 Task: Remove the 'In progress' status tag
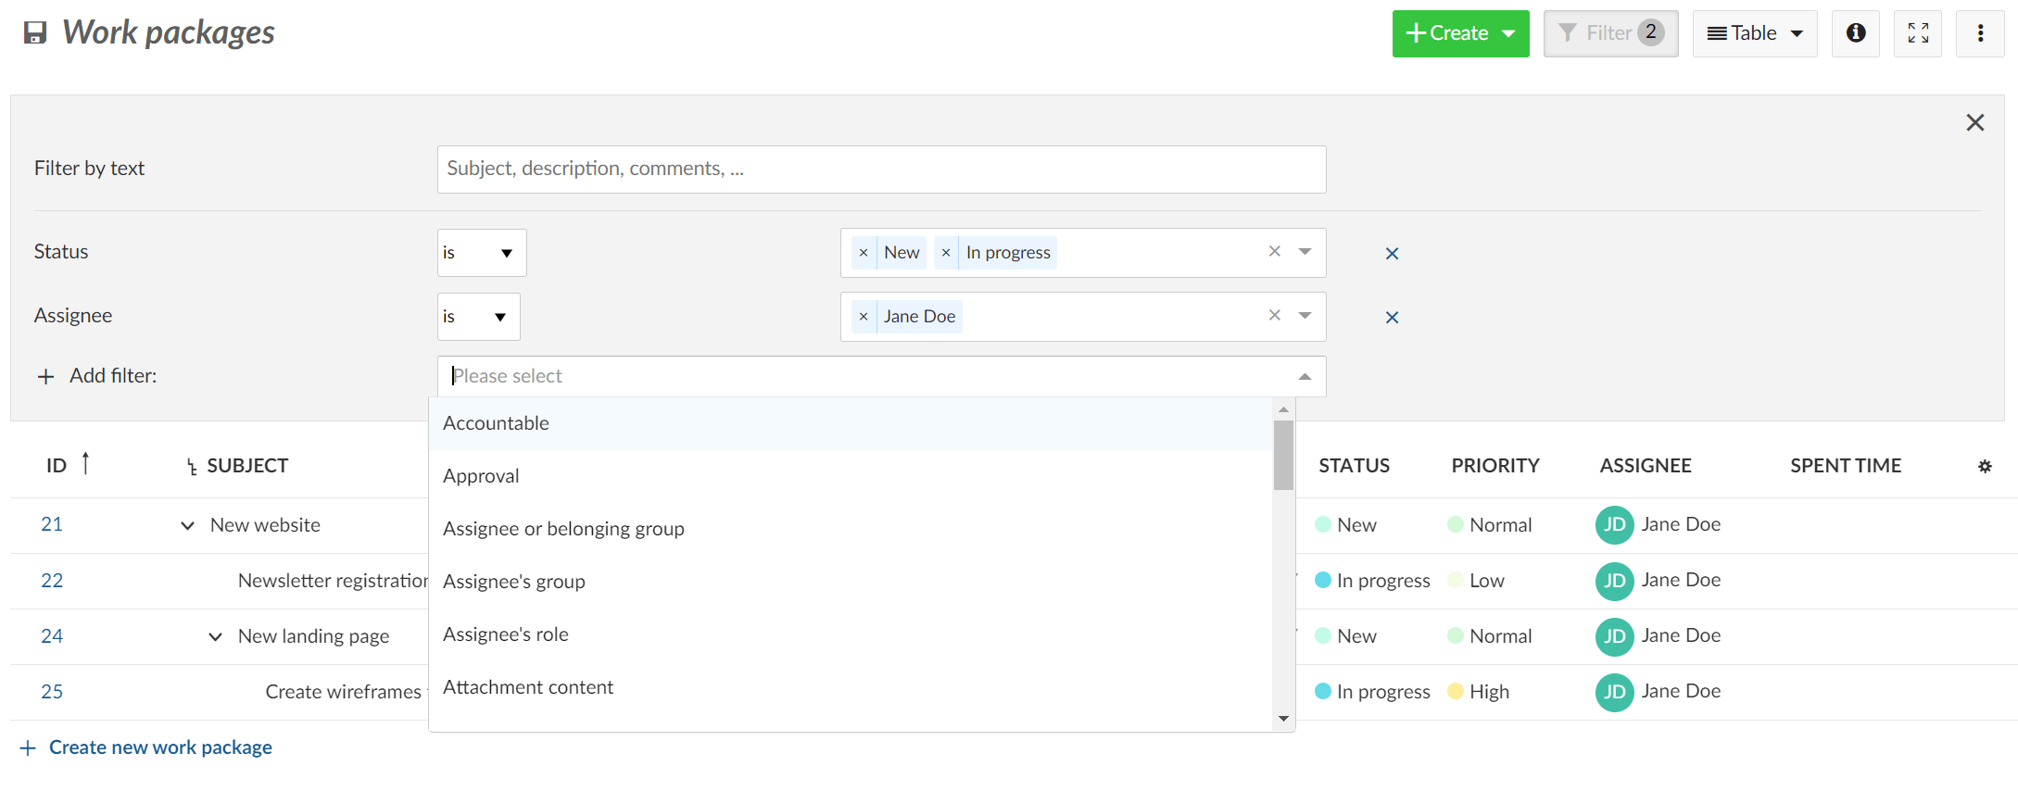point(946,253)
